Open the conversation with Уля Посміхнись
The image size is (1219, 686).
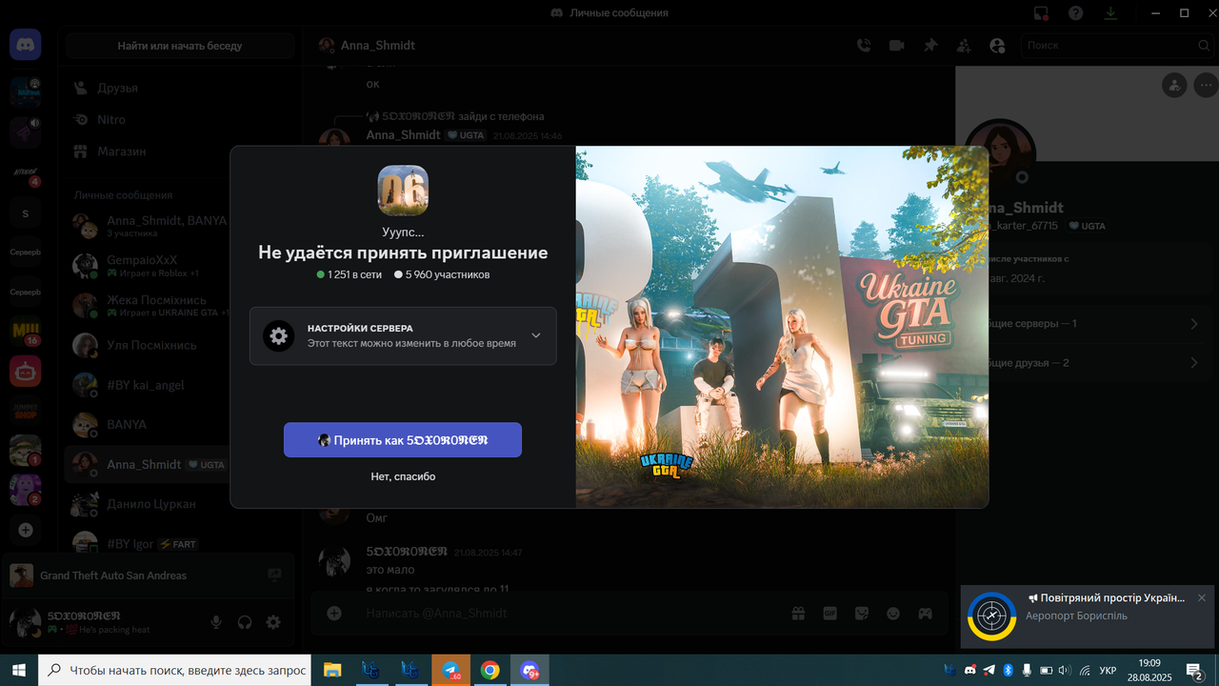point(148,345)
